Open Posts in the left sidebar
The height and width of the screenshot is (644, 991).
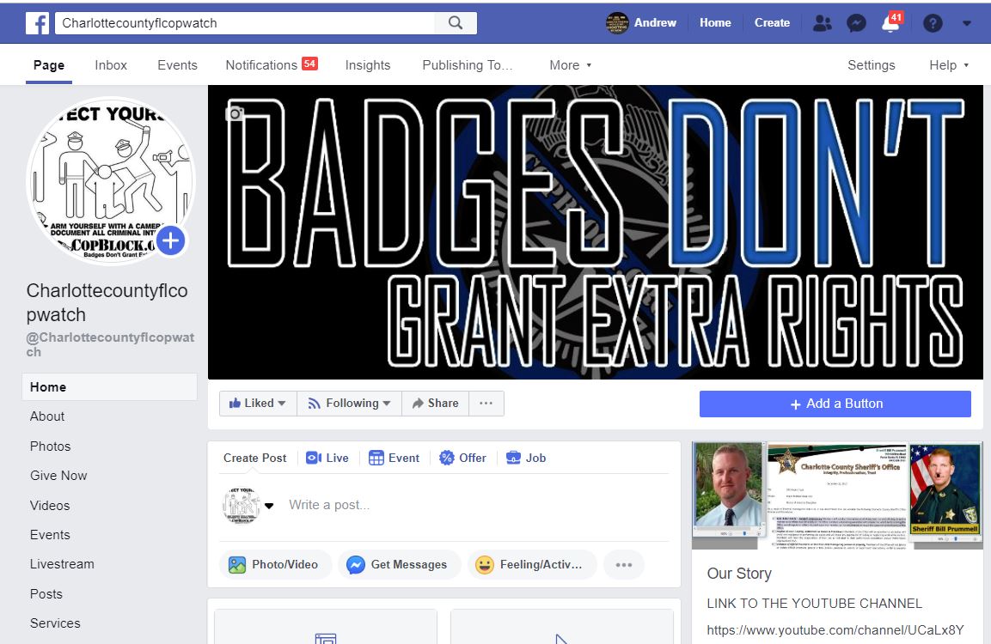coord(46,593)
